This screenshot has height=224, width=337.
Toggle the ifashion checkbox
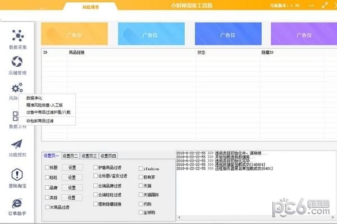pyautogui.click(x=141, y=169)
